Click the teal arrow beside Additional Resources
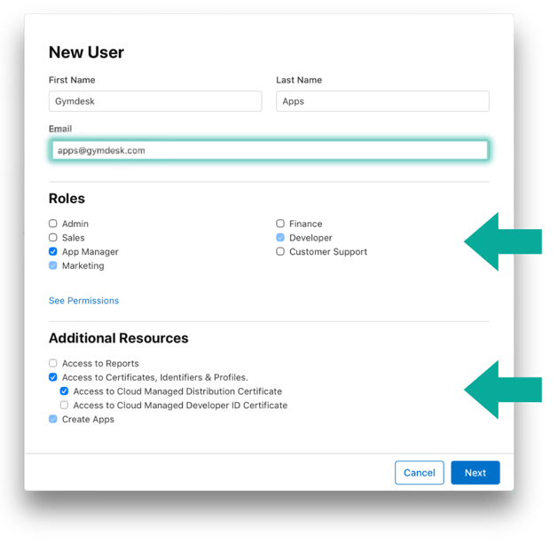The image size is (558, 544). click(502, 389)
